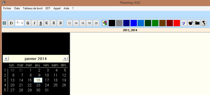Viewport: 210px width, 95px height.
Task: Open the Aide menu
Action: pyautogui.click(x=66, y=8)
